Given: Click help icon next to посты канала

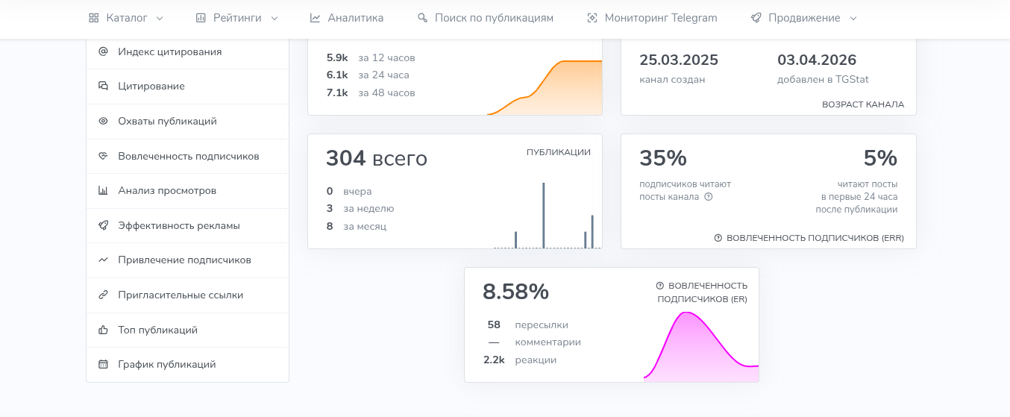Looking at the screenshot, I should tap(709, 197).
